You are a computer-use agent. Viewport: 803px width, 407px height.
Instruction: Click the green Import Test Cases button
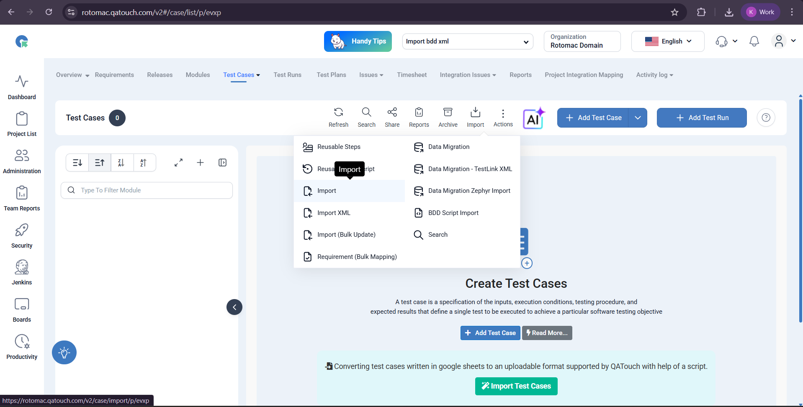pyautogui.click(x=516, y=386)
